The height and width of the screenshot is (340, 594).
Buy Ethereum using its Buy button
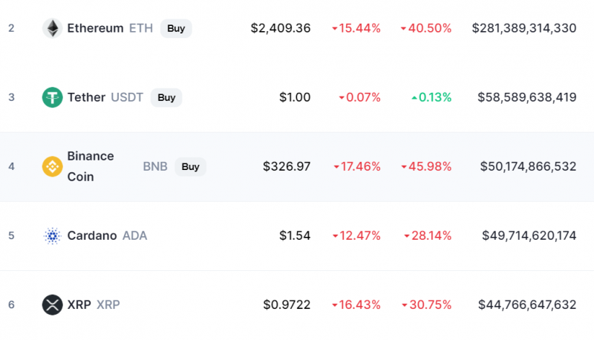point(176,28)
